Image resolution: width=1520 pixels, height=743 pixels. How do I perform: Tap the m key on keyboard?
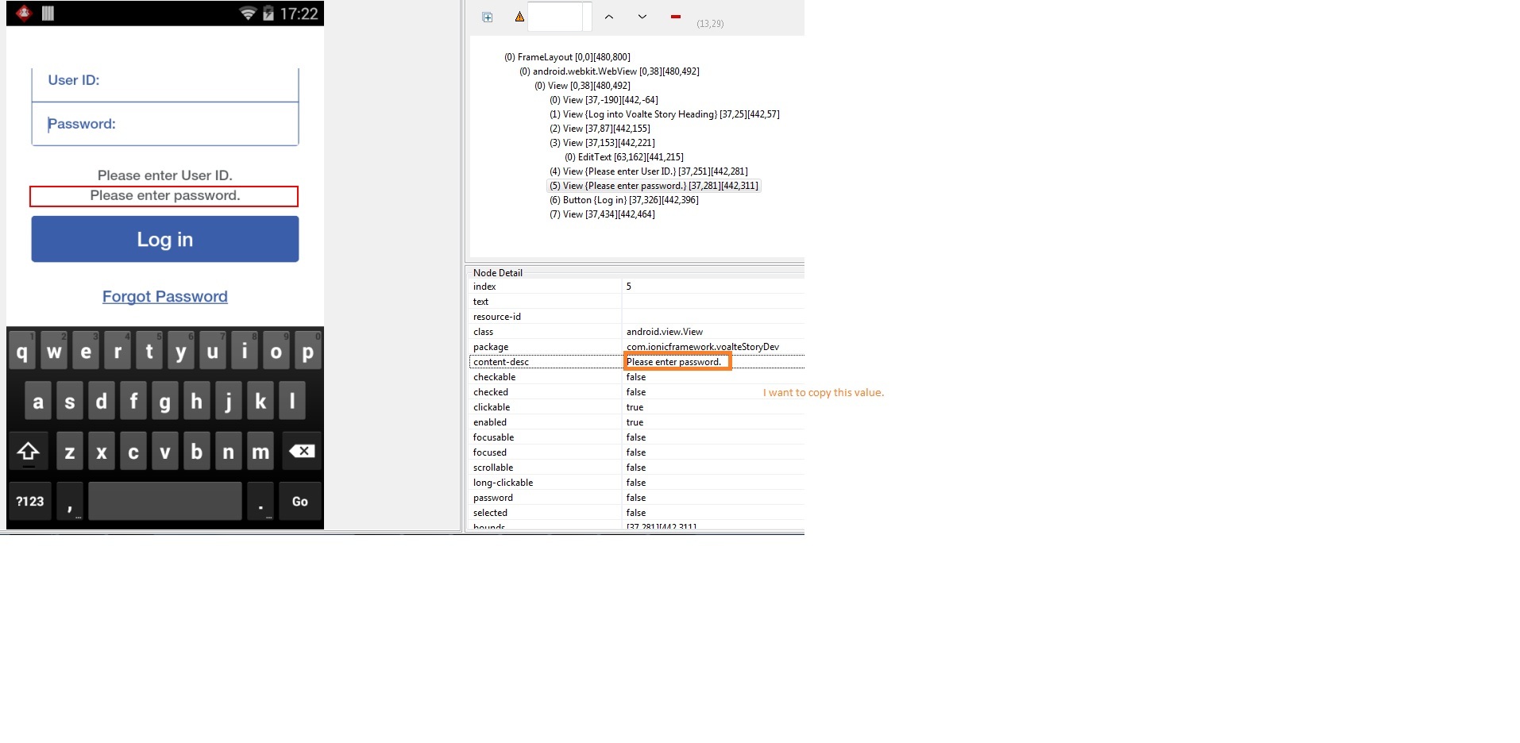coord(260,451)
